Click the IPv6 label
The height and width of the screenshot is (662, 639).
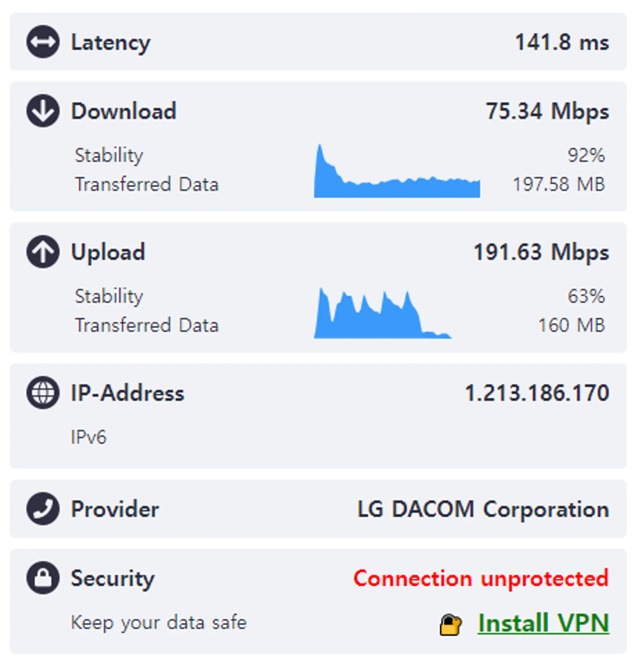click(x=89, y=437)
